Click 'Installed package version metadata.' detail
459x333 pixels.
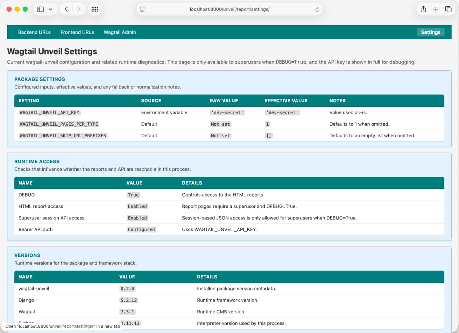coord(236,289)
